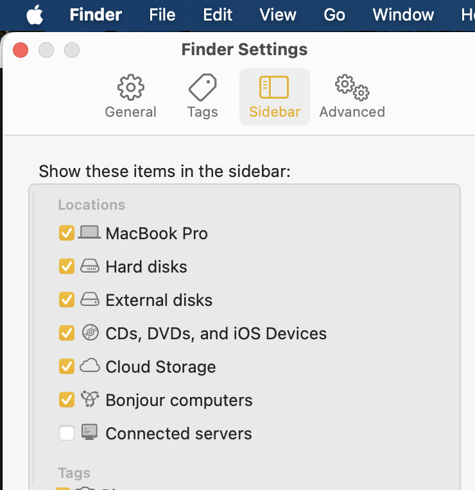Click the MacBook Pro laptop icon
Screen dimensions: 475x490
pyautogui.click(x=89, y=233)
